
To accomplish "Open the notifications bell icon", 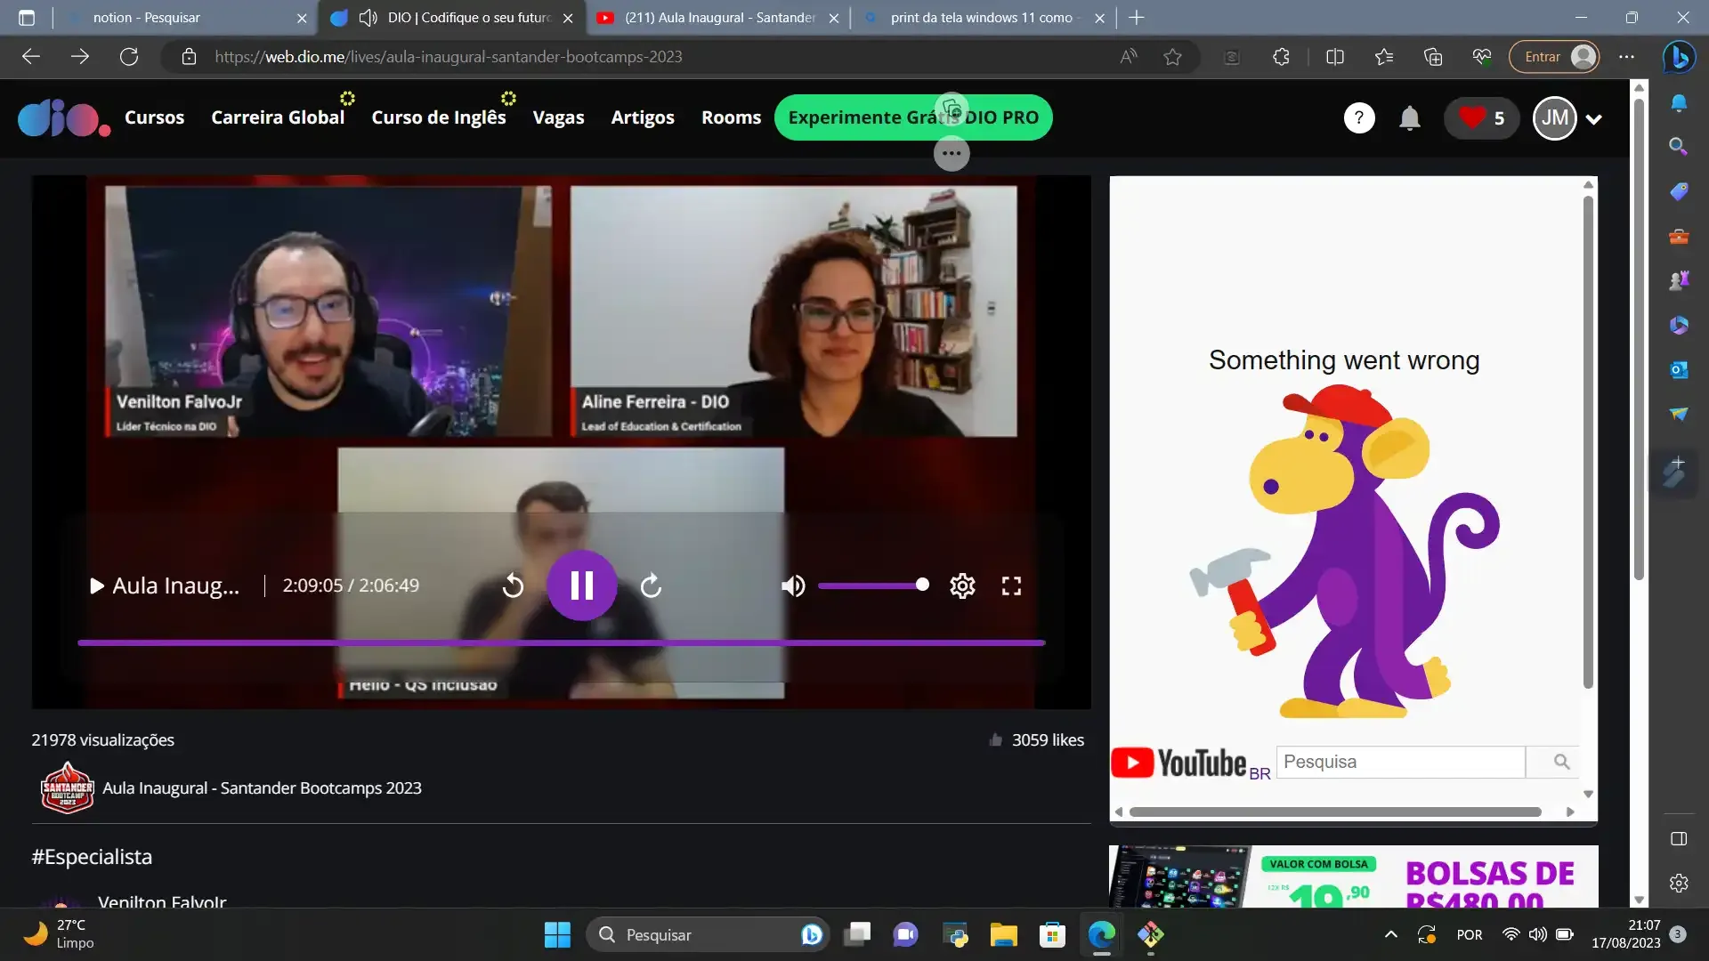I will [x=1409, y=117].
